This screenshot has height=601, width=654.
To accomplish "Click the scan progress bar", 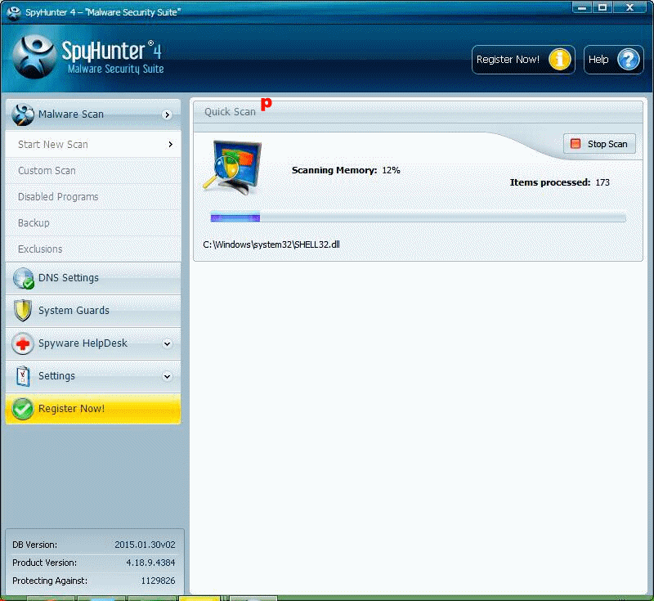I will (x=418, y=218).
